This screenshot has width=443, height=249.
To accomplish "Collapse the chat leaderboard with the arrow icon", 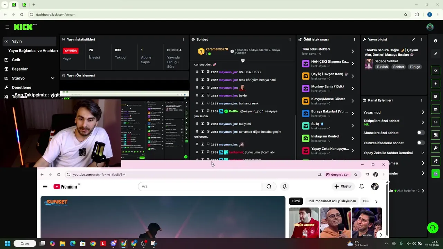I will click(x=243, y=61).
